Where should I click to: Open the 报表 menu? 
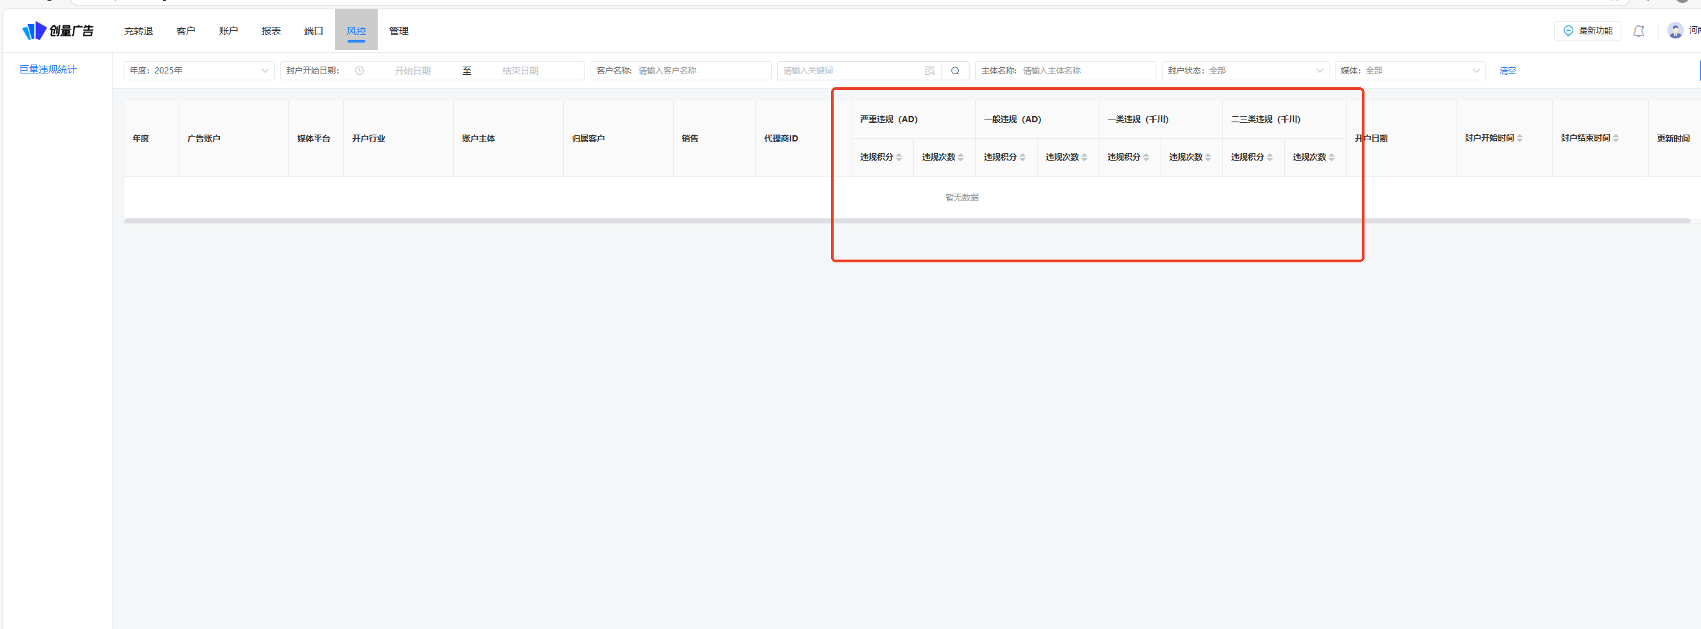pyautogui.click(x=271, y=31)
